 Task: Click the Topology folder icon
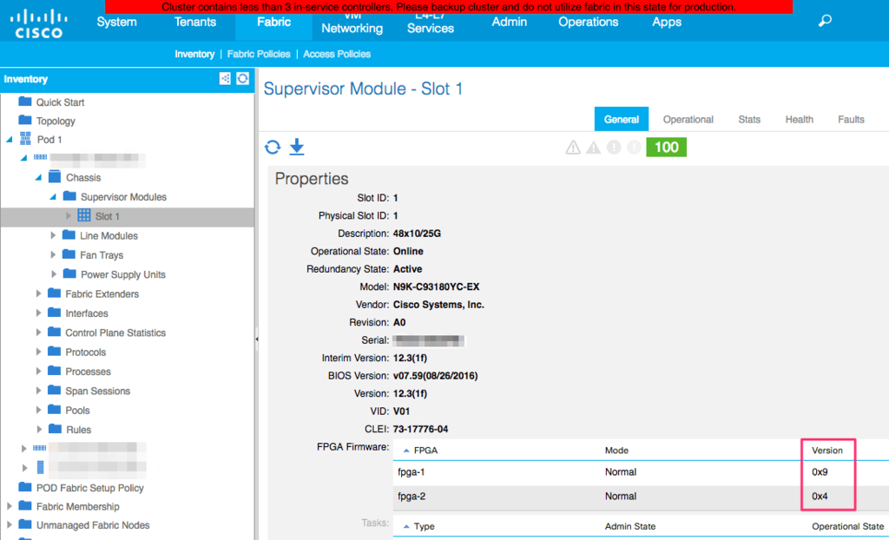point(25,121)
